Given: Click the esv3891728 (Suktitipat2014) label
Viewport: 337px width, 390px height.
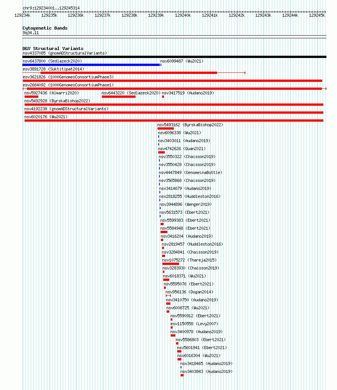Looking at the screenshot, I should [53, 69].
